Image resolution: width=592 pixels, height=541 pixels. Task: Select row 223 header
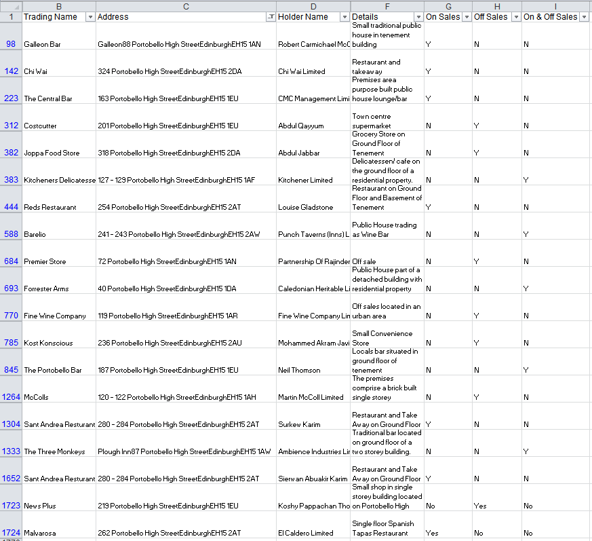pyautogui.click(x=11, y=90)
